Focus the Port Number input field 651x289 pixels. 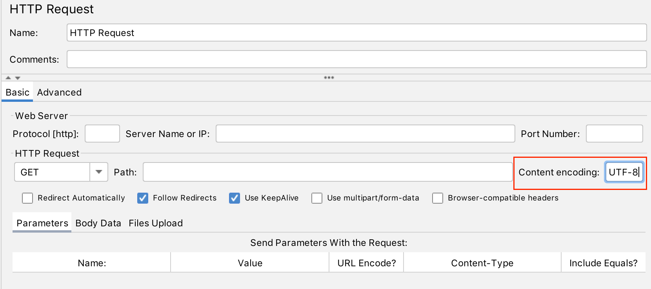tap(614, 134)
